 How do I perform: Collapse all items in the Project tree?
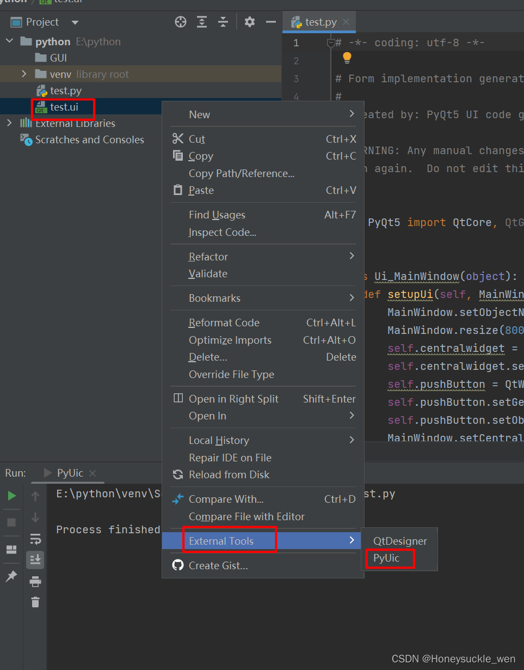223,22
